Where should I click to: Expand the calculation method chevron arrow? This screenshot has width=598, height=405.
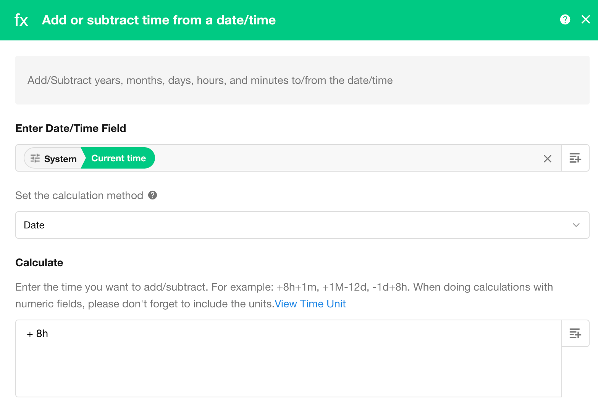tap(576, 225)
